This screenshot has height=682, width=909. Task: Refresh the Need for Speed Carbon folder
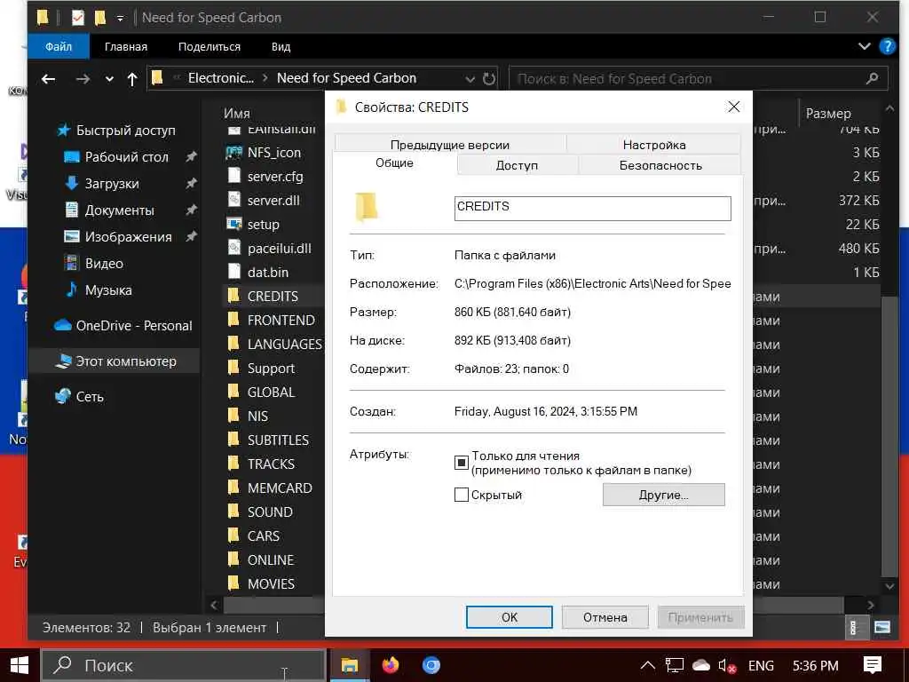click(489, 78)
